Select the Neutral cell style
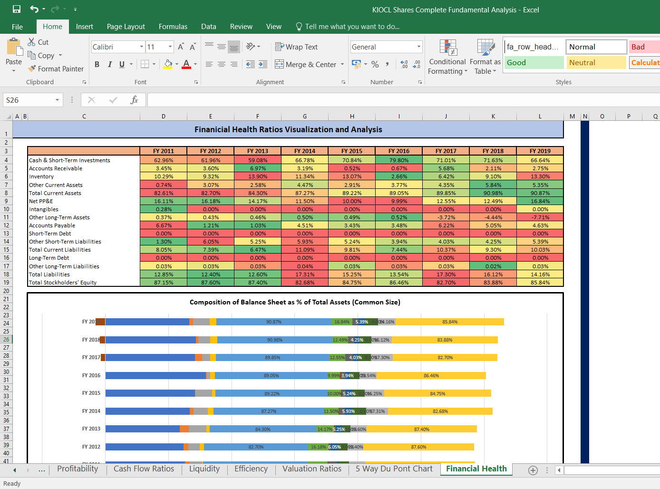This screenshot has height=489, width=660. [x=596, y=62]
